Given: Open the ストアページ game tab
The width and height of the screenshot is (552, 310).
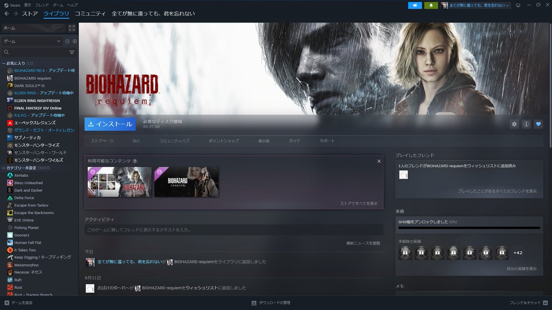Looking at the screenshot, I should pyautogui.click(x=102, y=141).
